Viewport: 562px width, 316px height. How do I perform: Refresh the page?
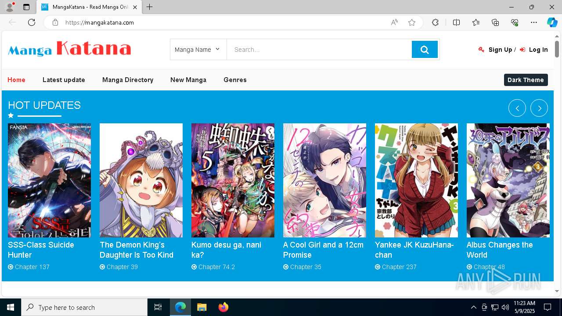tap(32, 22)
